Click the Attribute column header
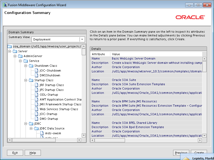This screenshot has height=160, width=214. (x=100, y=54)
